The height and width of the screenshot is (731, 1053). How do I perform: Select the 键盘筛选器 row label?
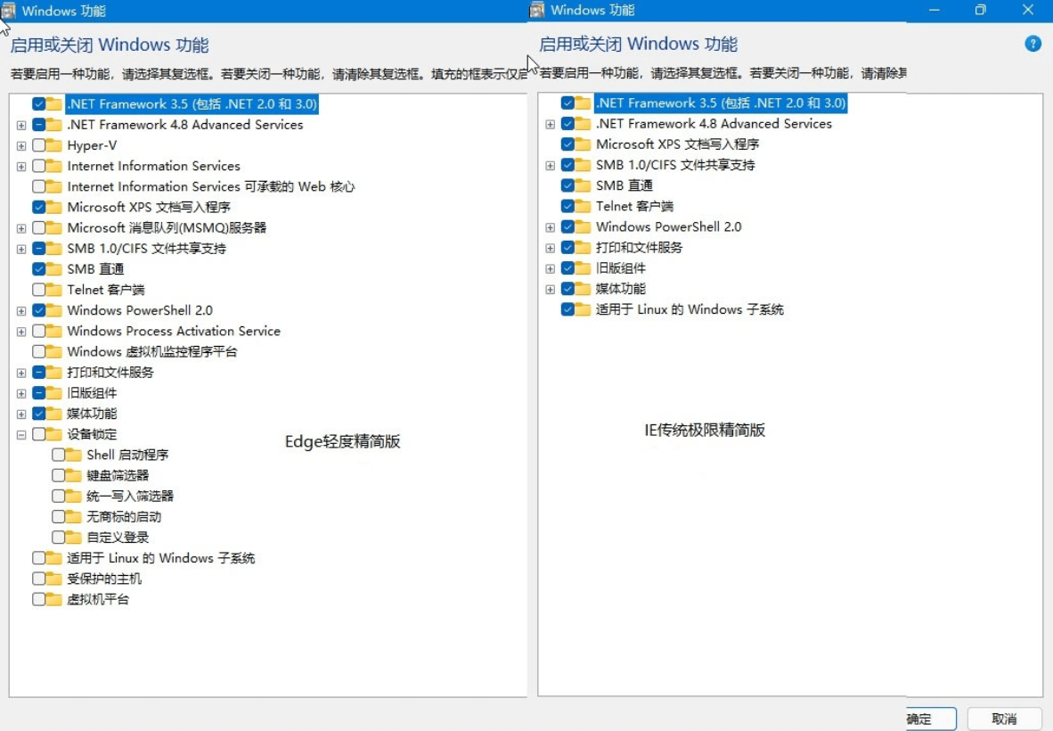[118, 476]
